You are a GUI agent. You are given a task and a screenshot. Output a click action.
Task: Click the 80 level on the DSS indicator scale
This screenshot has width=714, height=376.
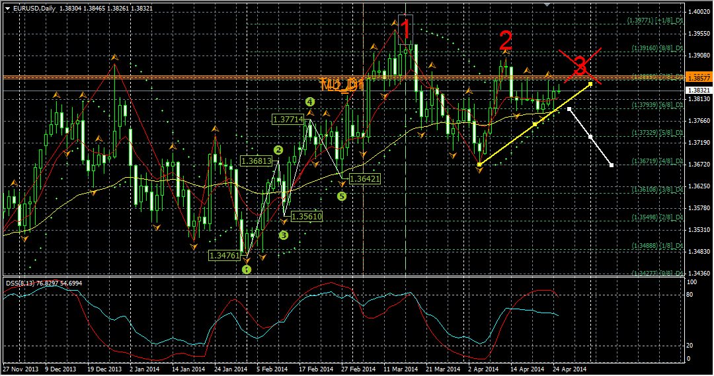690,295
